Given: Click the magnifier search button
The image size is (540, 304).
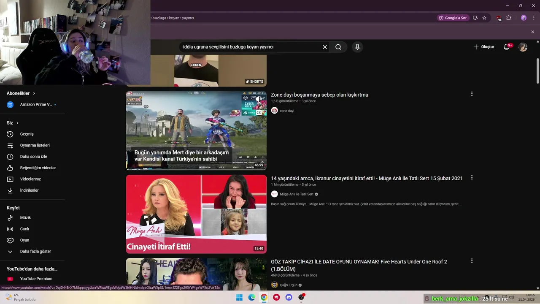Looking at the screenshot, I should 338,47.
